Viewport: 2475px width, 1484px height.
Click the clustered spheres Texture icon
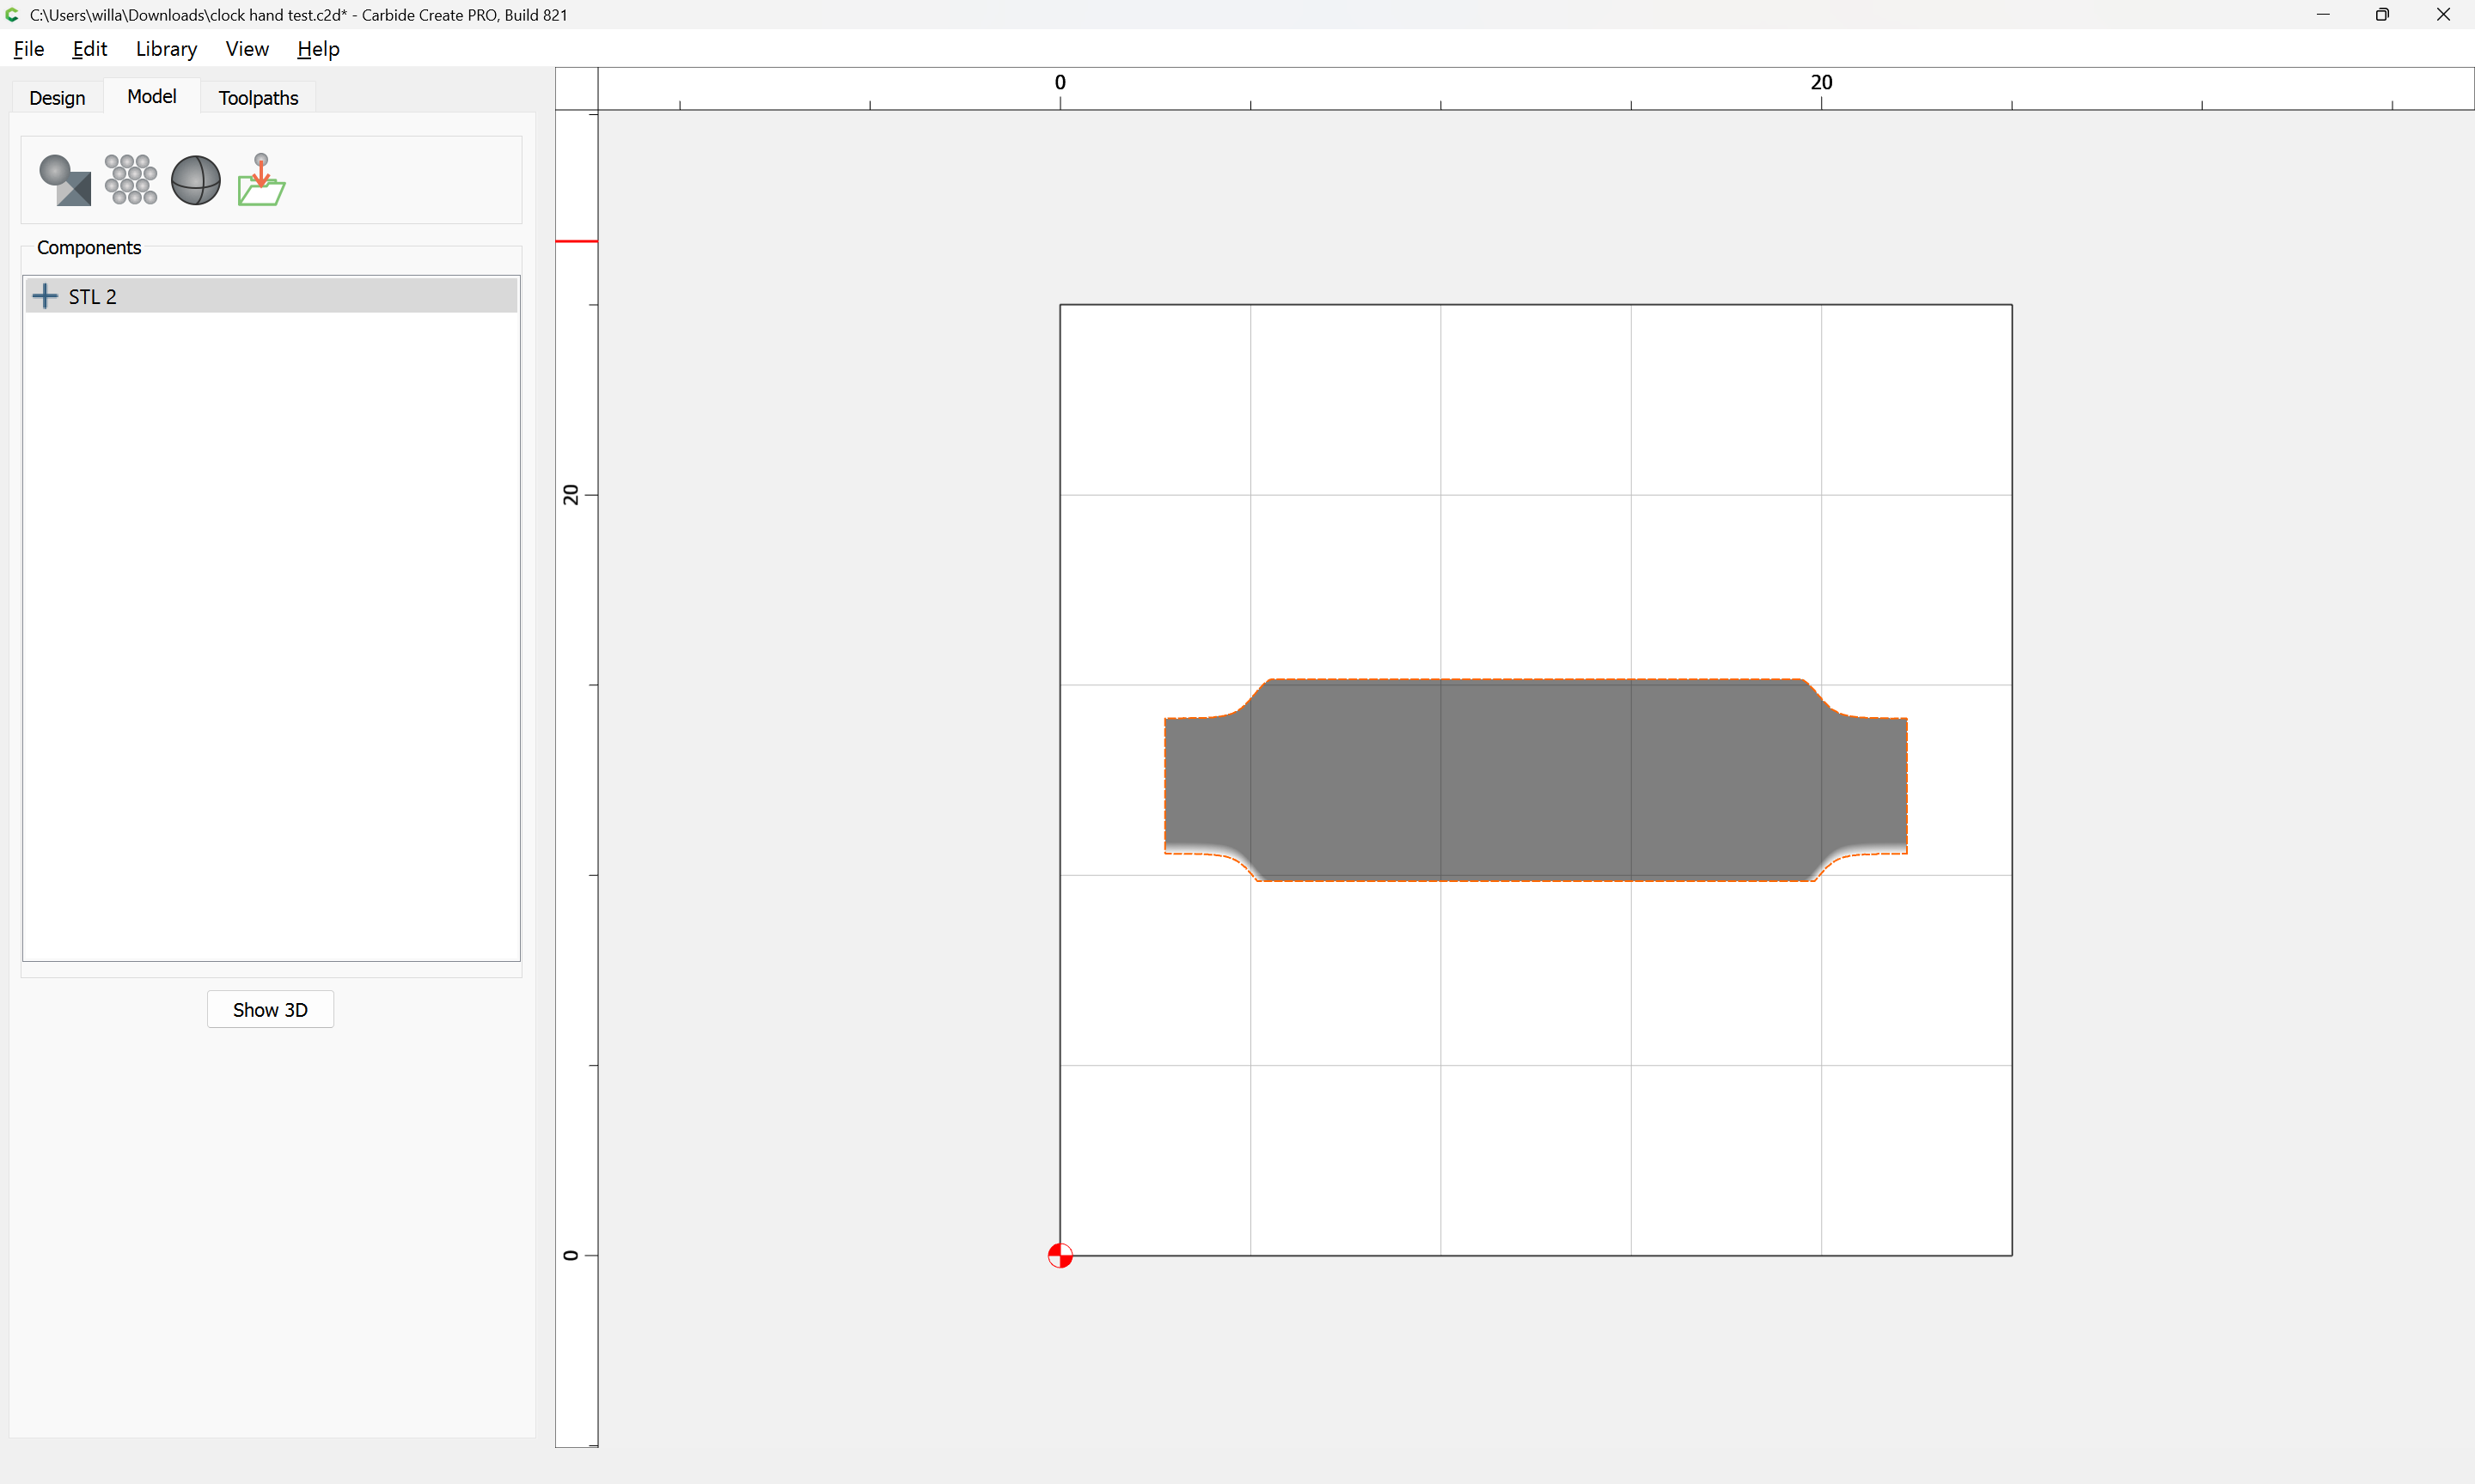131,180
